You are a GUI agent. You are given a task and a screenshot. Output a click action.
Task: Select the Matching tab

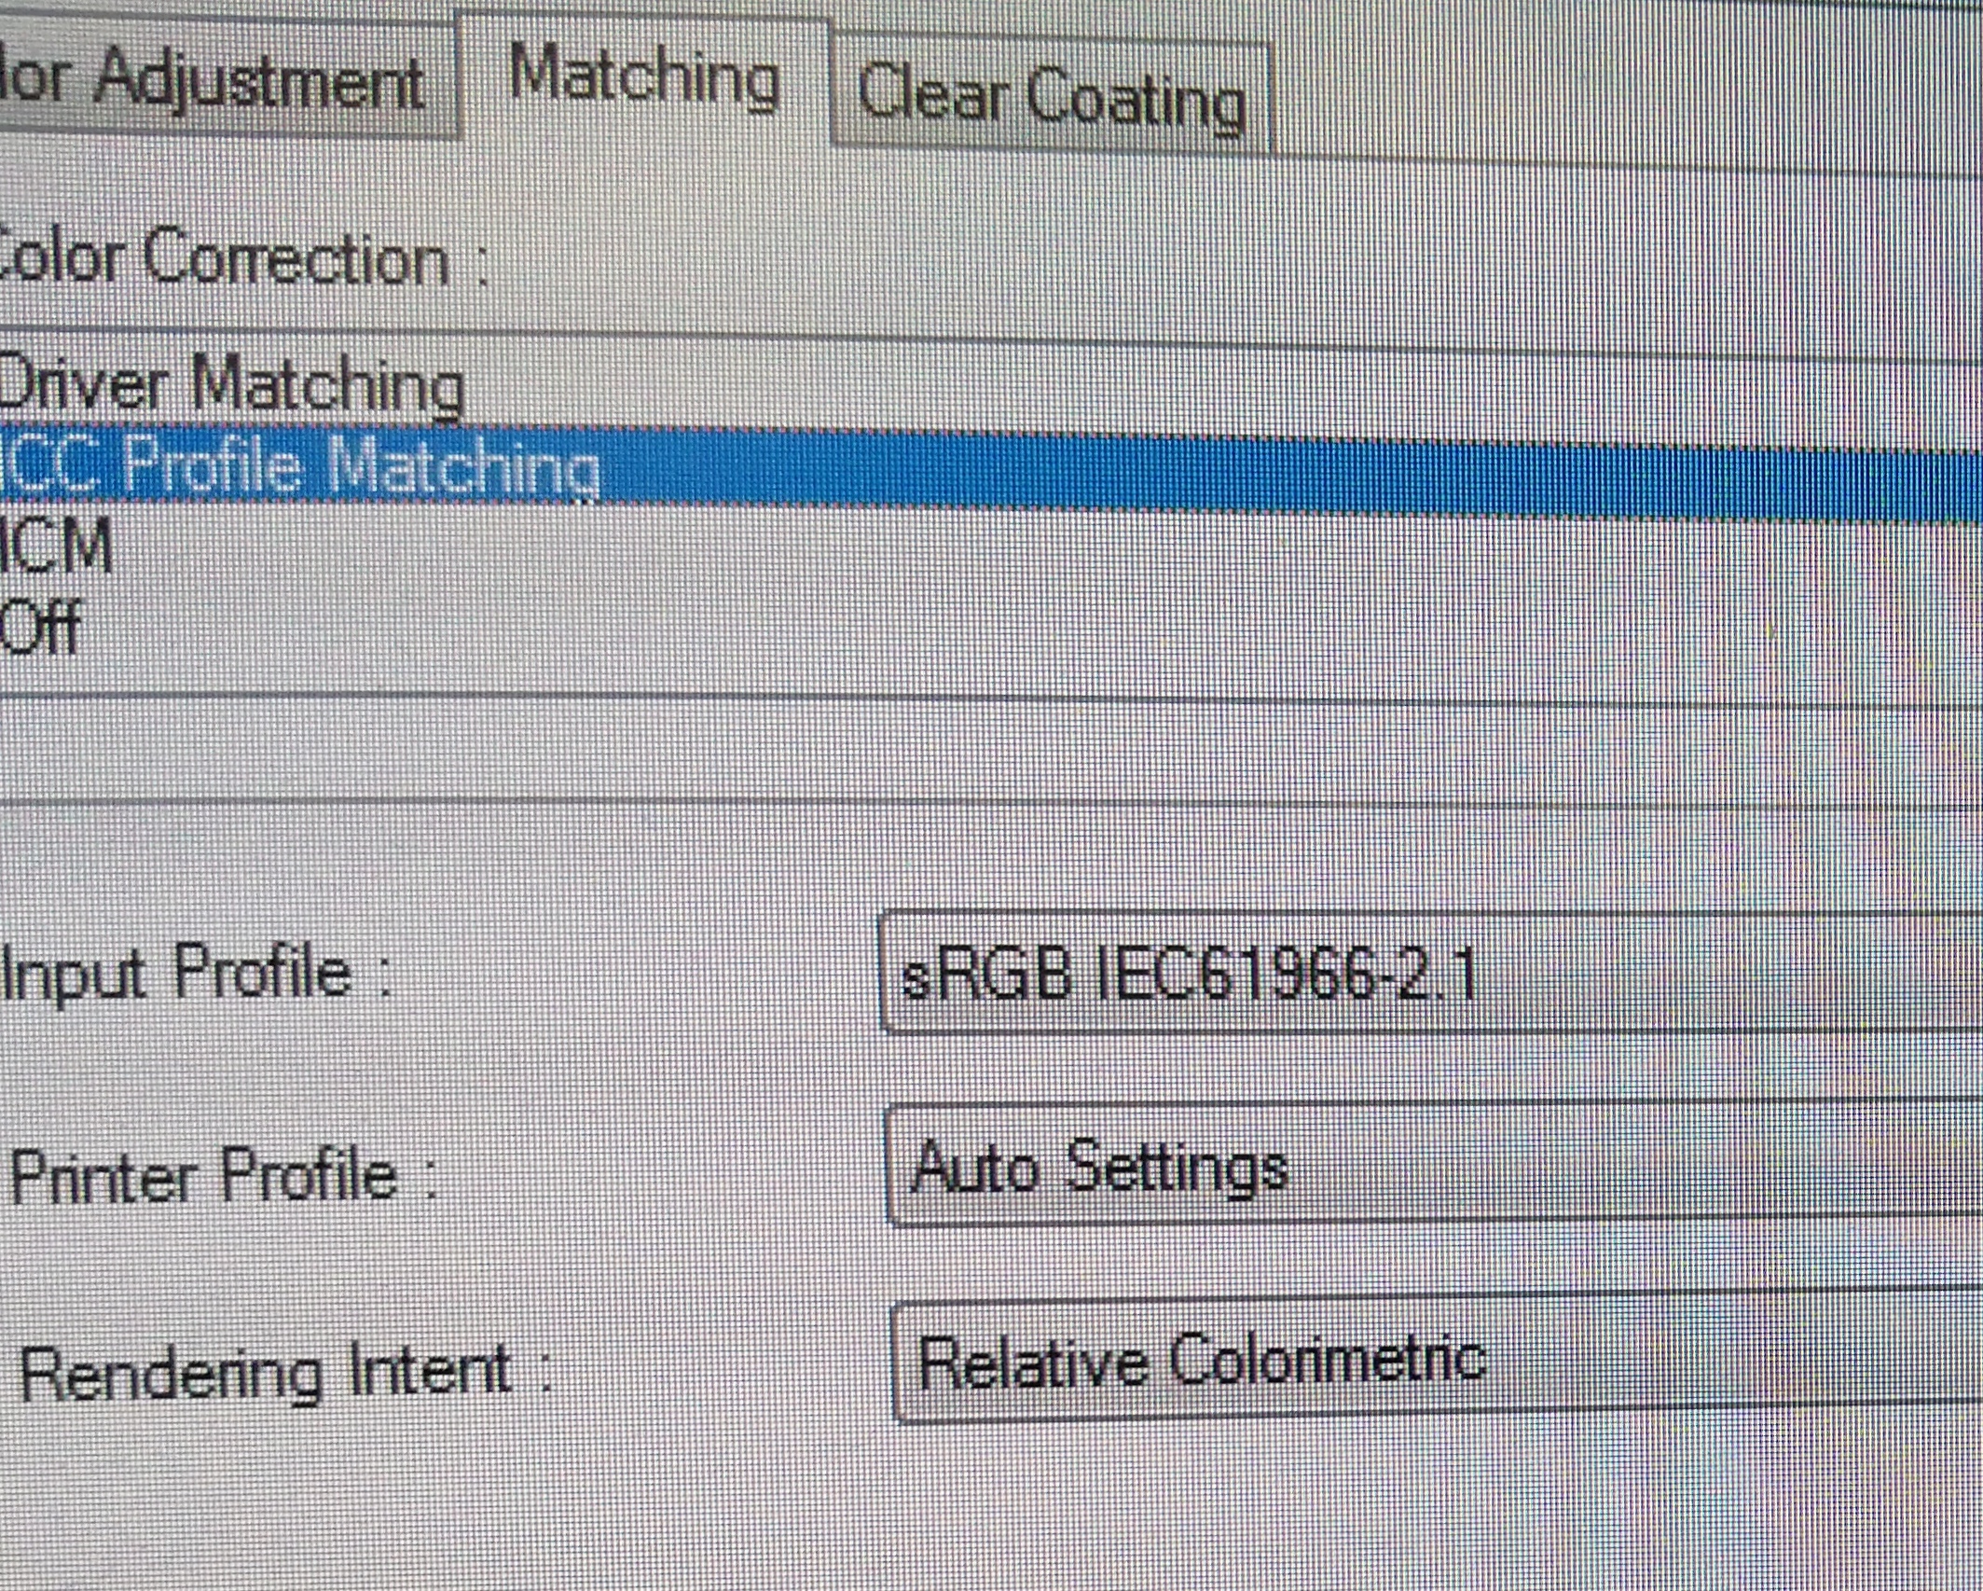(x=643, y=78)
